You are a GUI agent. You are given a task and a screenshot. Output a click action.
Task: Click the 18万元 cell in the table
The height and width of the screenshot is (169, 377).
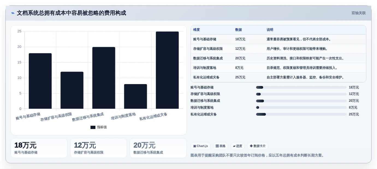(x=240, y=39)
